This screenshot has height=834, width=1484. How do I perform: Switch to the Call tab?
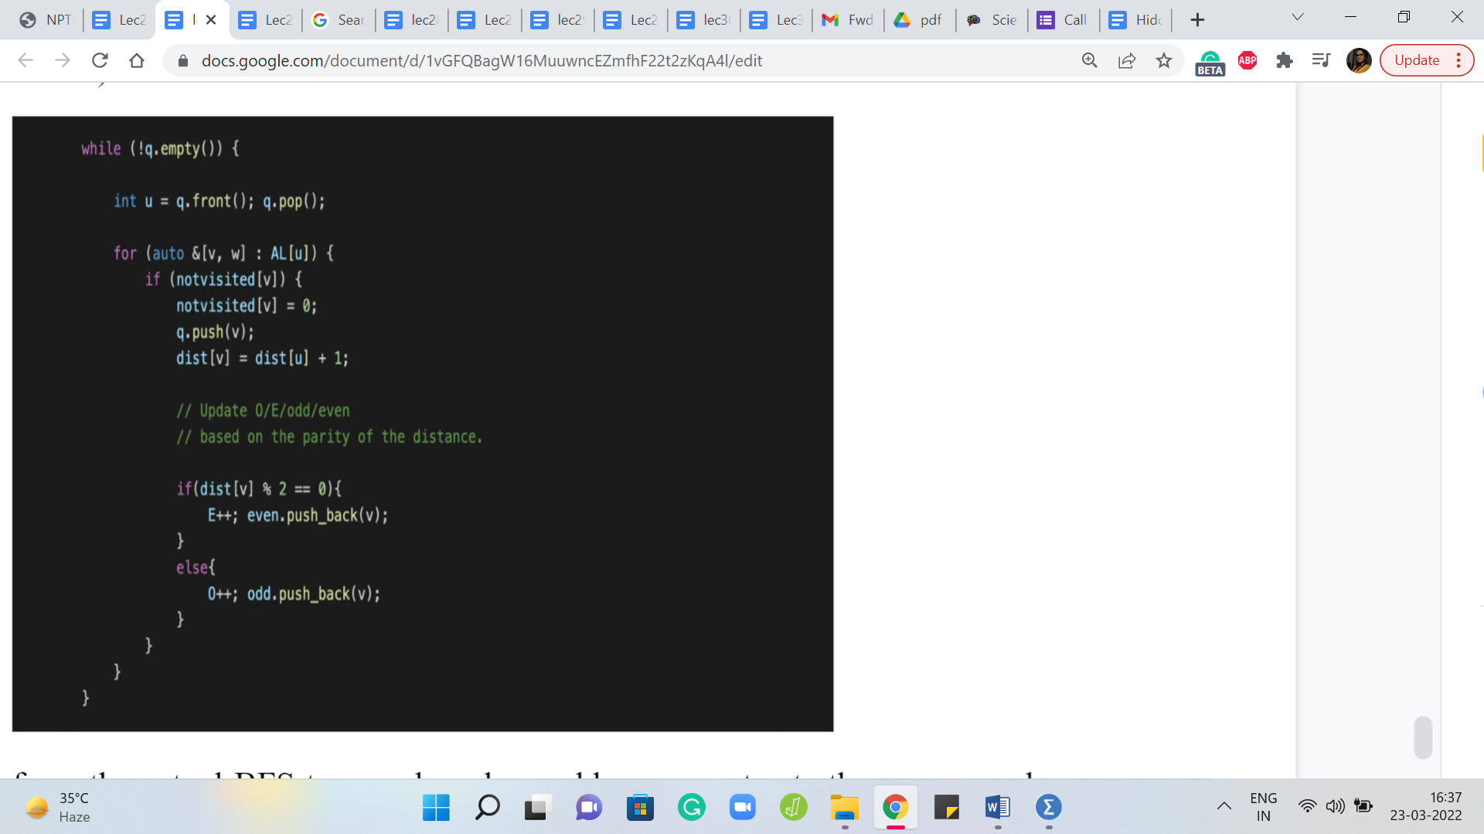click(x=1063, y=20)
